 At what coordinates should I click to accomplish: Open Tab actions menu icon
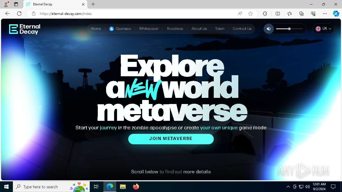coord(16,4)
